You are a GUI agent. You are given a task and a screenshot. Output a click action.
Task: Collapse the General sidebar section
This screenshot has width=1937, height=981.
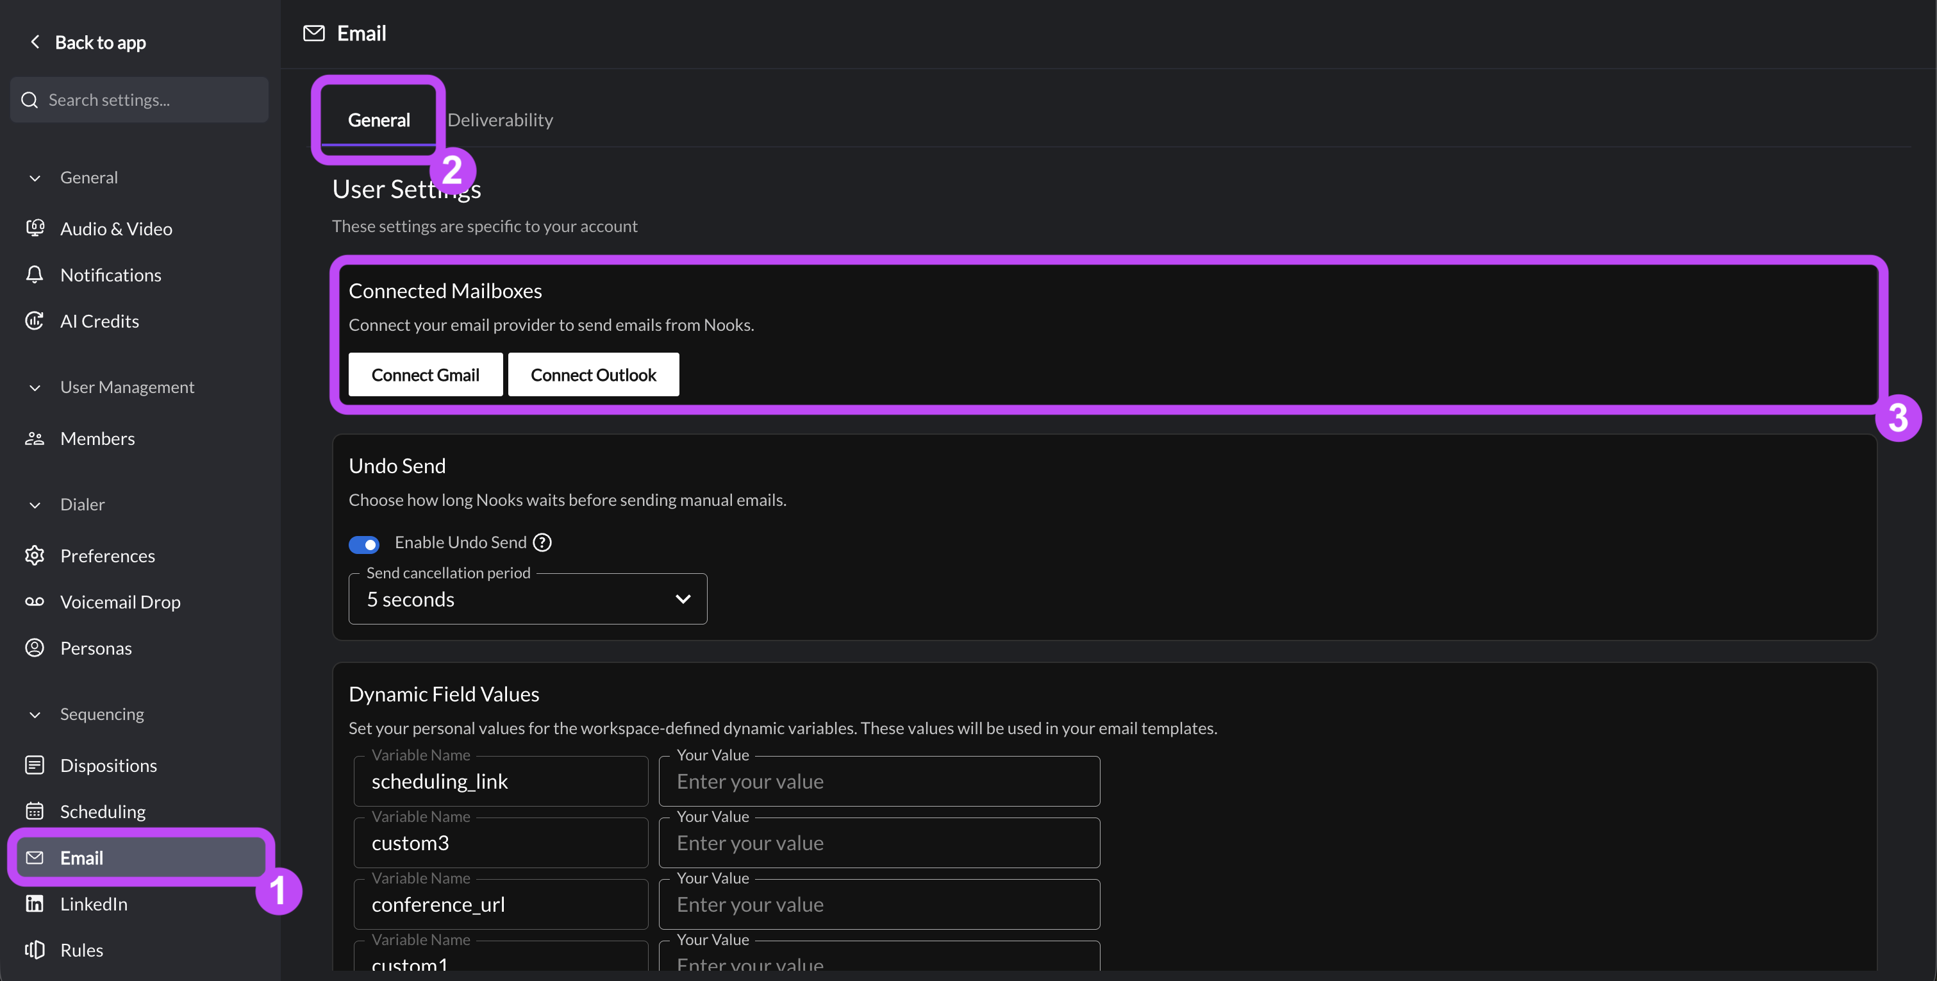pyautogui.click(x=35, y=178)
